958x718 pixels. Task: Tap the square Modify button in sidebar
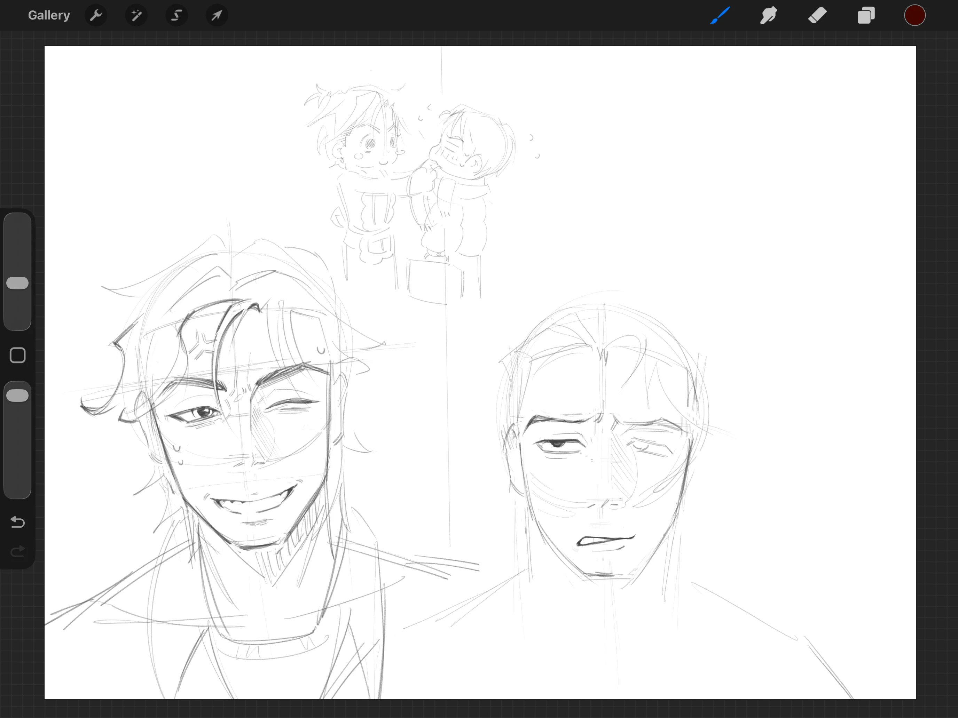tap(17, 355)
